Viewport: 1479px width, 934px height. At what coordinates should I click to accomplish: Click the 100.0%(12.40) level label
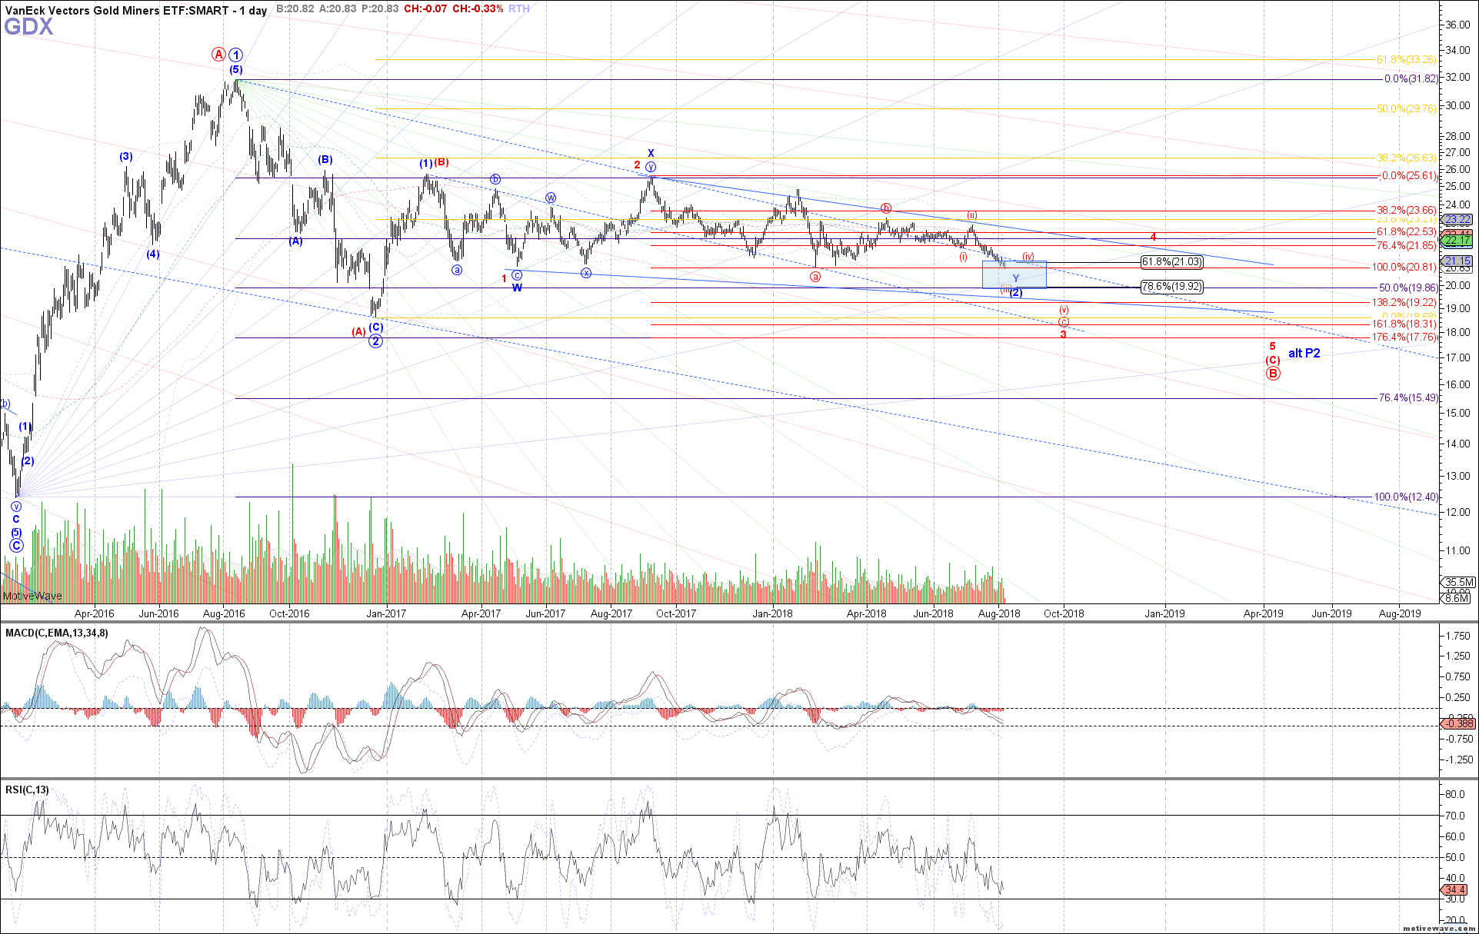1406,497
